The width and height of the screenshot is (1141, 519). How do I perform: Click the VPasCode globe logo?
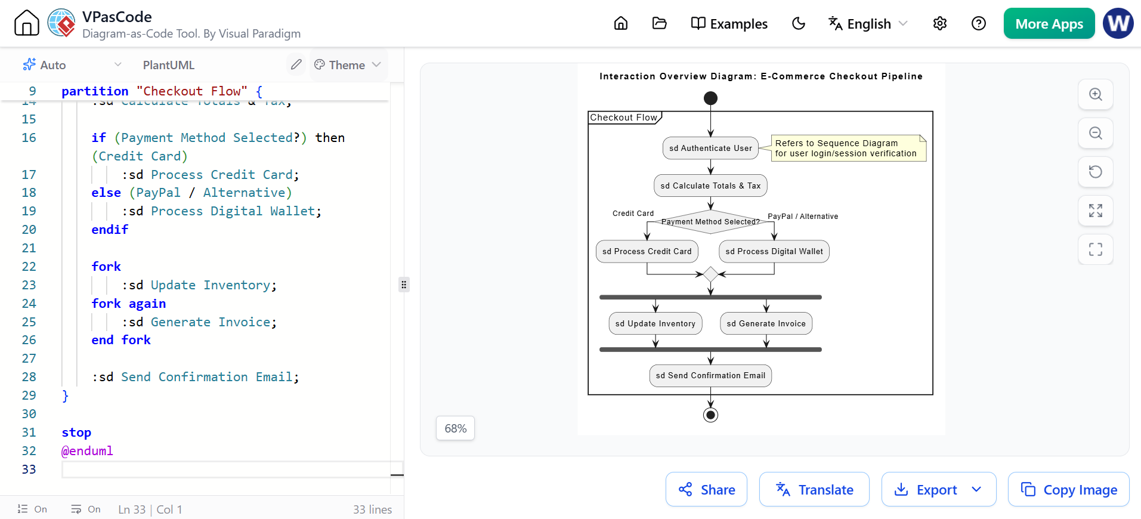pos(61,23)
